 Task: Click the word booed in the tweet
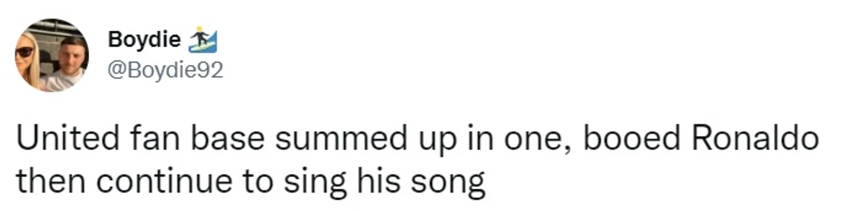point(631,140)
